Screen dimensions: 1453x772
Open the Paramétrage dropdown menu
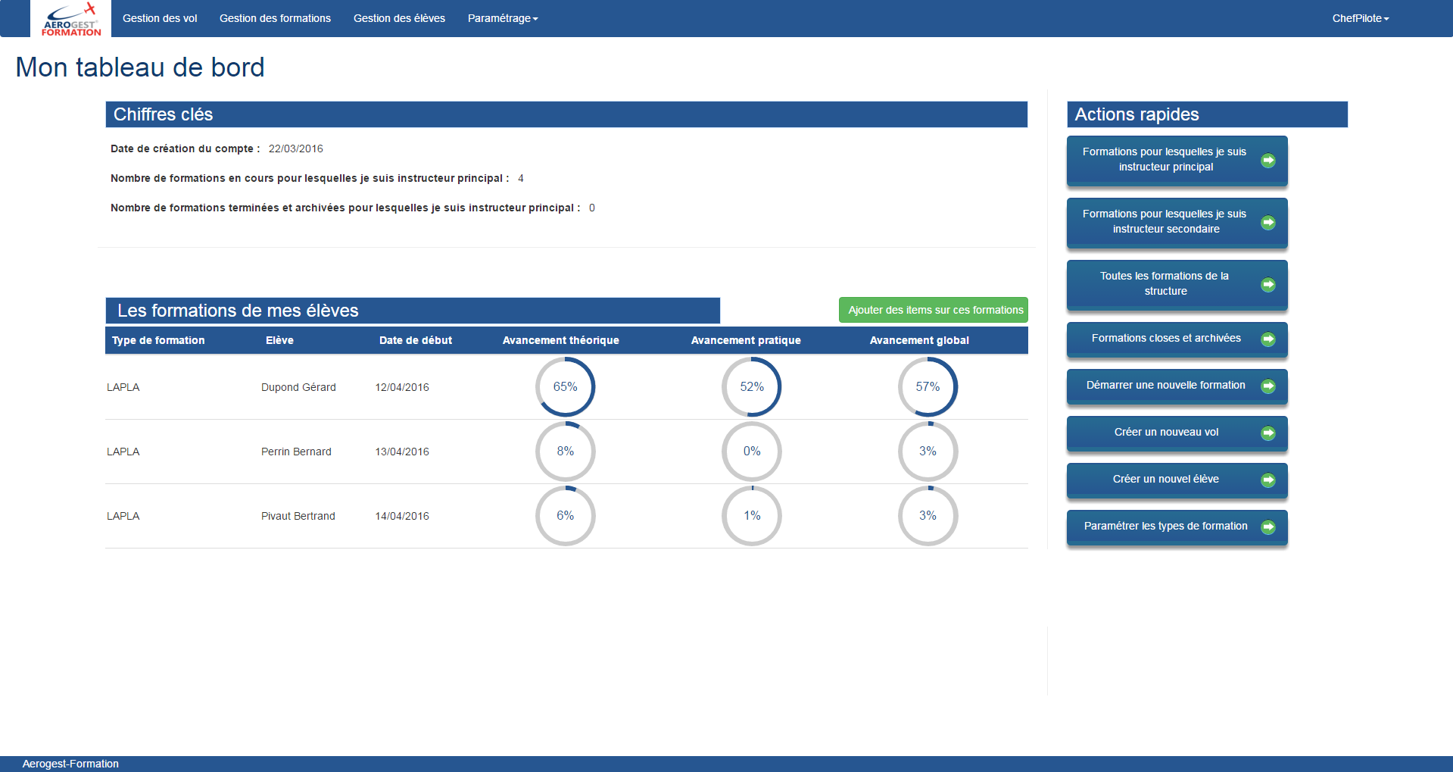click(x=503, y=18)
